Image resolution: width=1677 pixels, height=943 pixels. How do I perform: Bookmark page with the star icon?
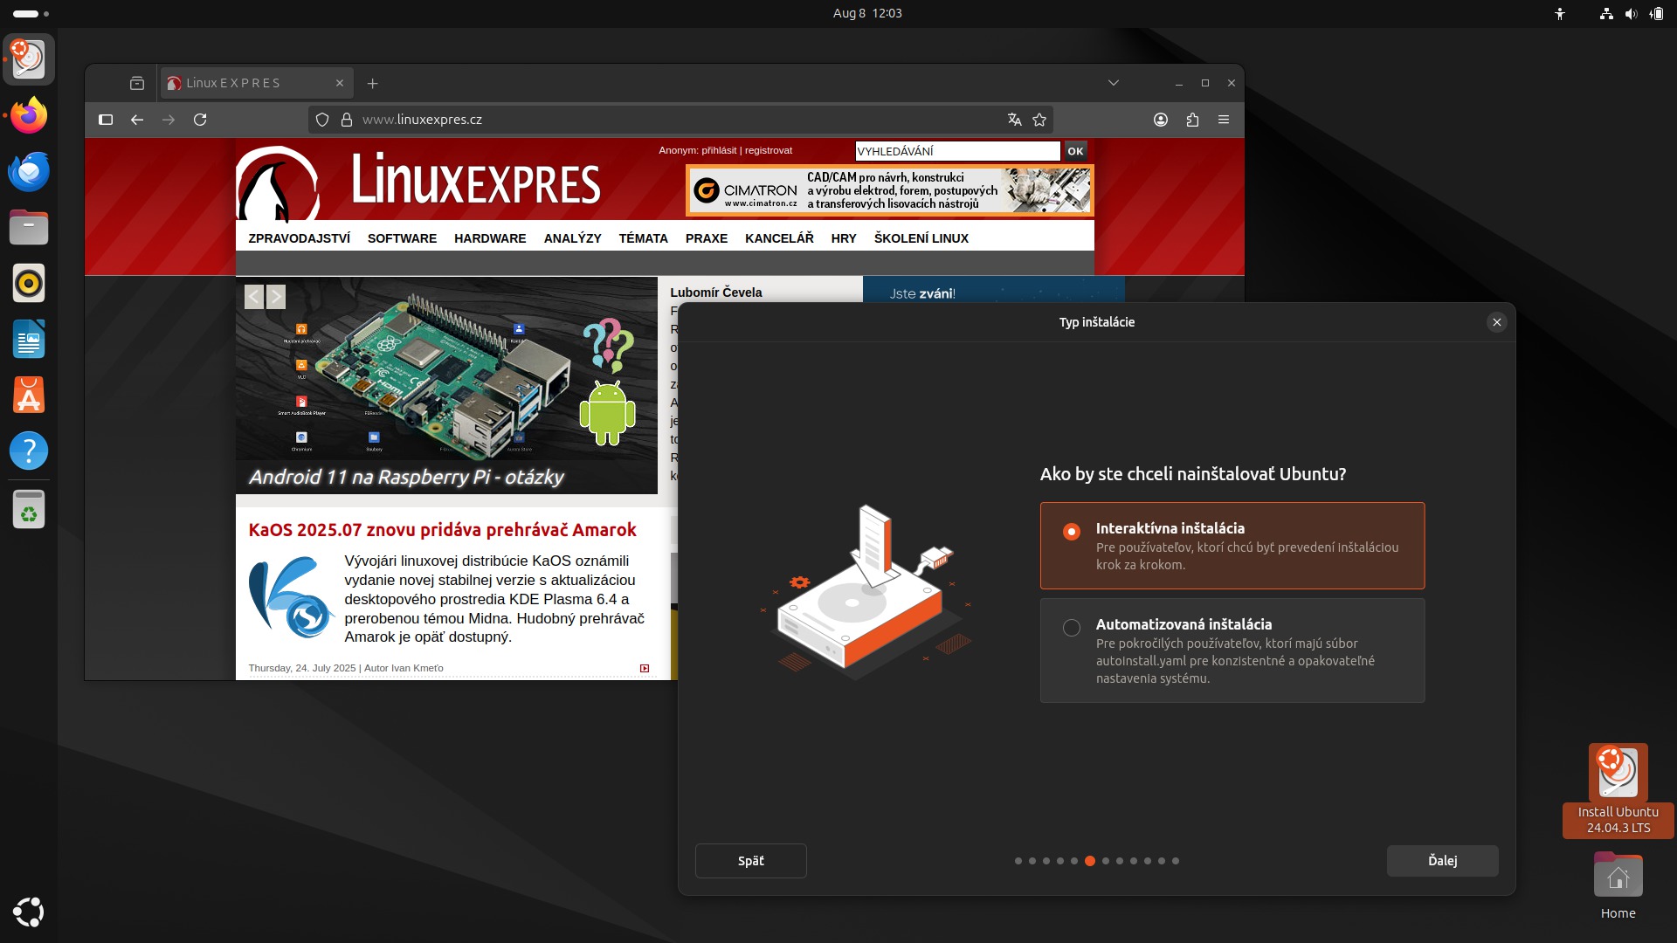[1039, 120]
